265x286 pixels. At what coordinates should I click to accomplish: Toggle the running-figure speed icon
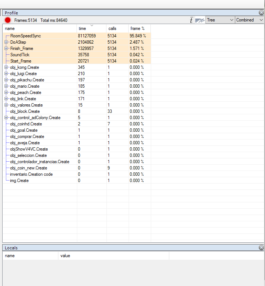[x=200, y=20]
